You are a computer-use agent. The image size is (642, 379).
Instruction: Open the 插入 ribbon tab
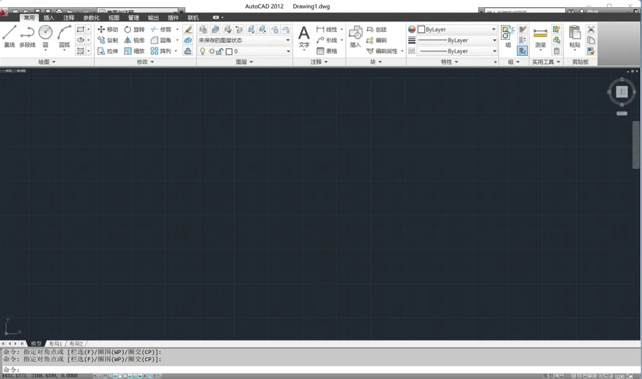click(x=49, y=18)
